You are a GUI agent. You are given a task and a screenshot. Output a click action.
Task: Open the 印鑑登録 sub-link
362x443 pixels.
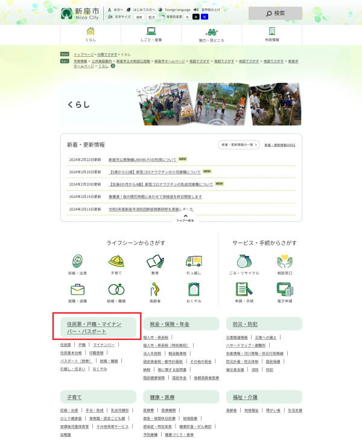tap(97, 353)
